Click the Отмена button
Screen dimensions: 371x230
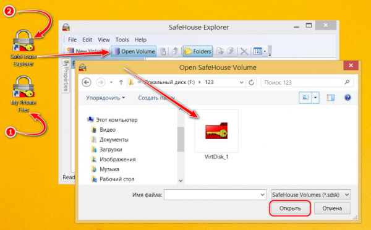332,208
